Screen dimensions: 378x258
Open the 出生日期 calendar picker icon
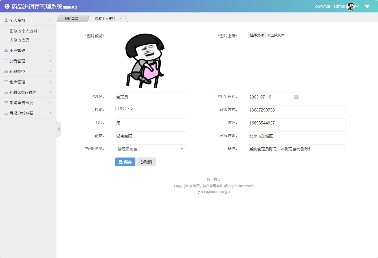click(x=295, y=97)
